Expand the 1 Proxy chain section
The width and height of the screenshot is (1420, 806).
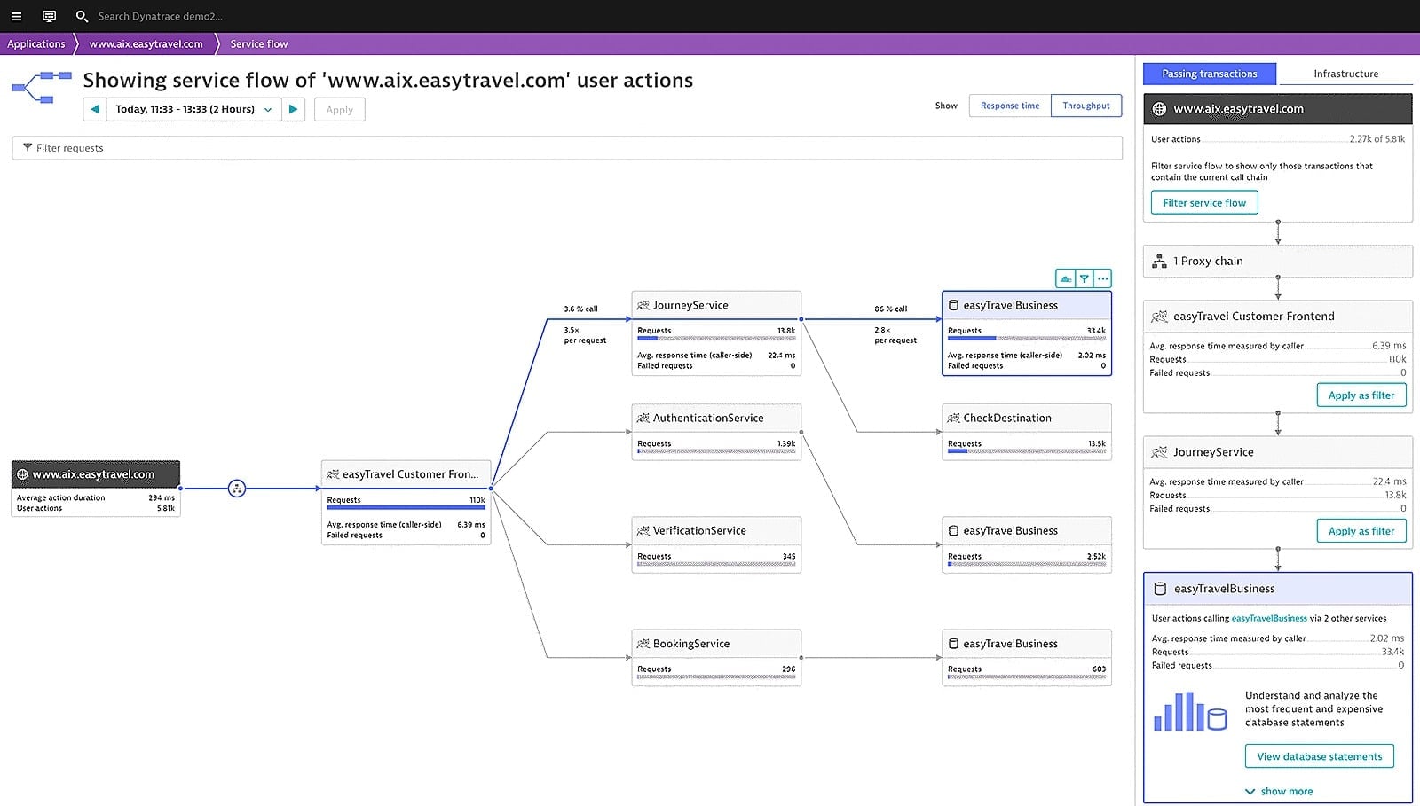point(1278,262)
